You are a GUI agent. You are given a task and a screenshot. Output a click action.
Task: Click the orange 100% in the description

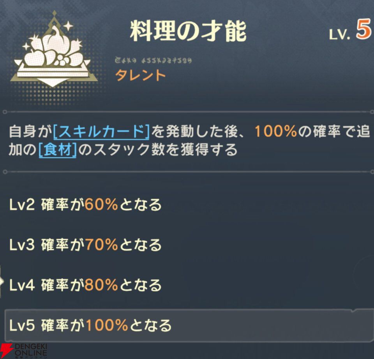coord(276,132)
